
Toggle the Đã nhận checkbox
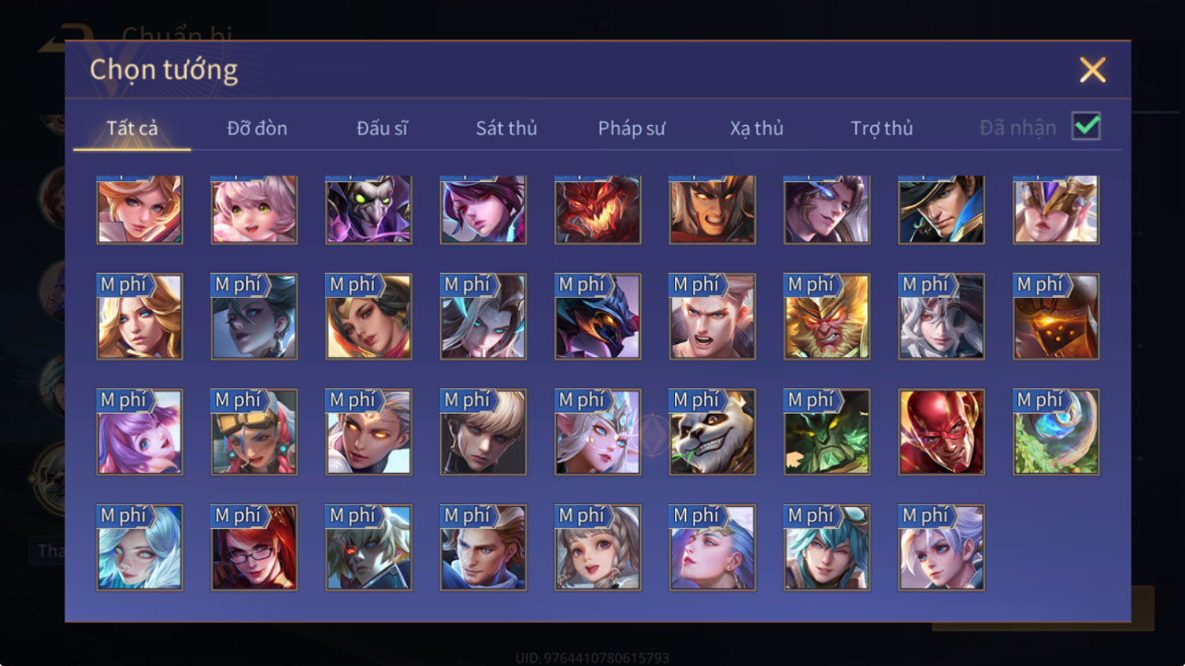(1086, 126)
